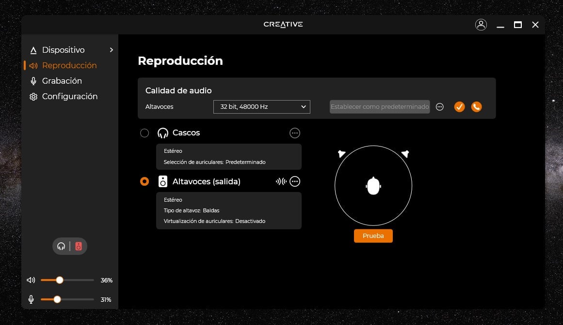Open the Configuración section
The width and height of the screenshot is (563, 325).
[69, 96]
